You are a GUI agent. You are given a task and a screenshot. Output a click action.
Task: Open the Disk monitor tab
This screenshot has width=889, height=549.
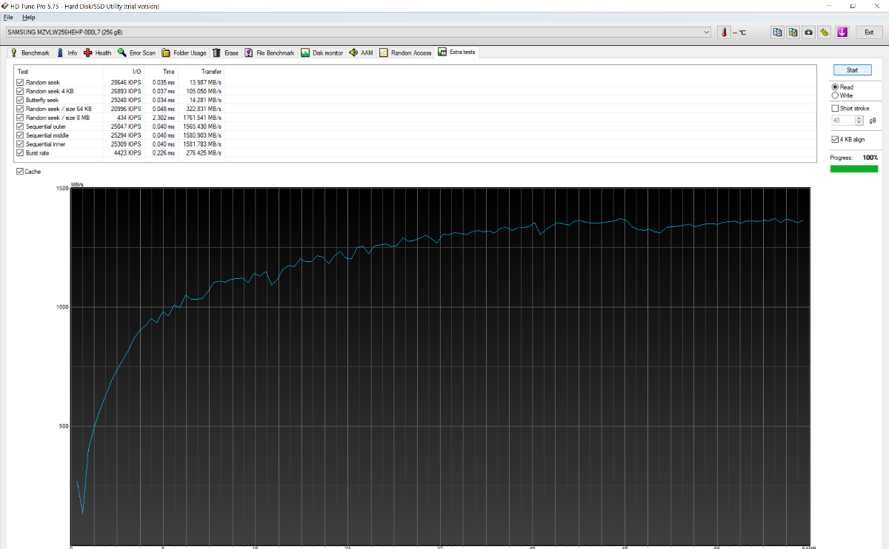coord(322,53)
